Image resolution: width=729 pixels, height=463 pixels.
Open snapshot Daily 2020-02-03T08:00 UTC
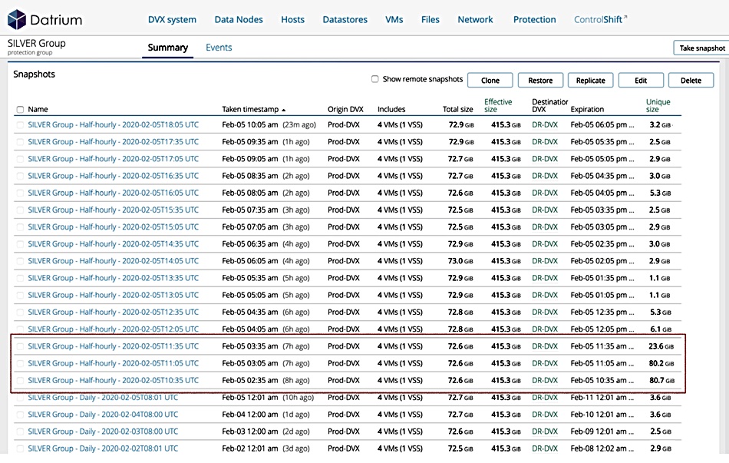pyautogui.click(x=103, y=432)
